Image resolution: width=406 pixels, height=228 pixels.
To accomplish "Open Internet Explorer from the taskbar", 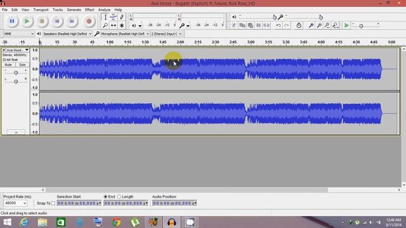I will pyautogui.click(x=25, y=222).
